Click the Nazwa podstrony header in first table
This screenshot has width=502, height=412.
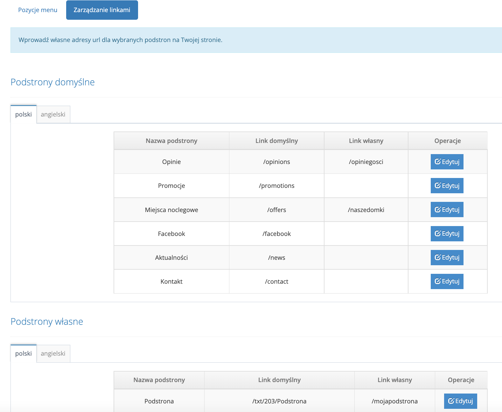point(171,141)
